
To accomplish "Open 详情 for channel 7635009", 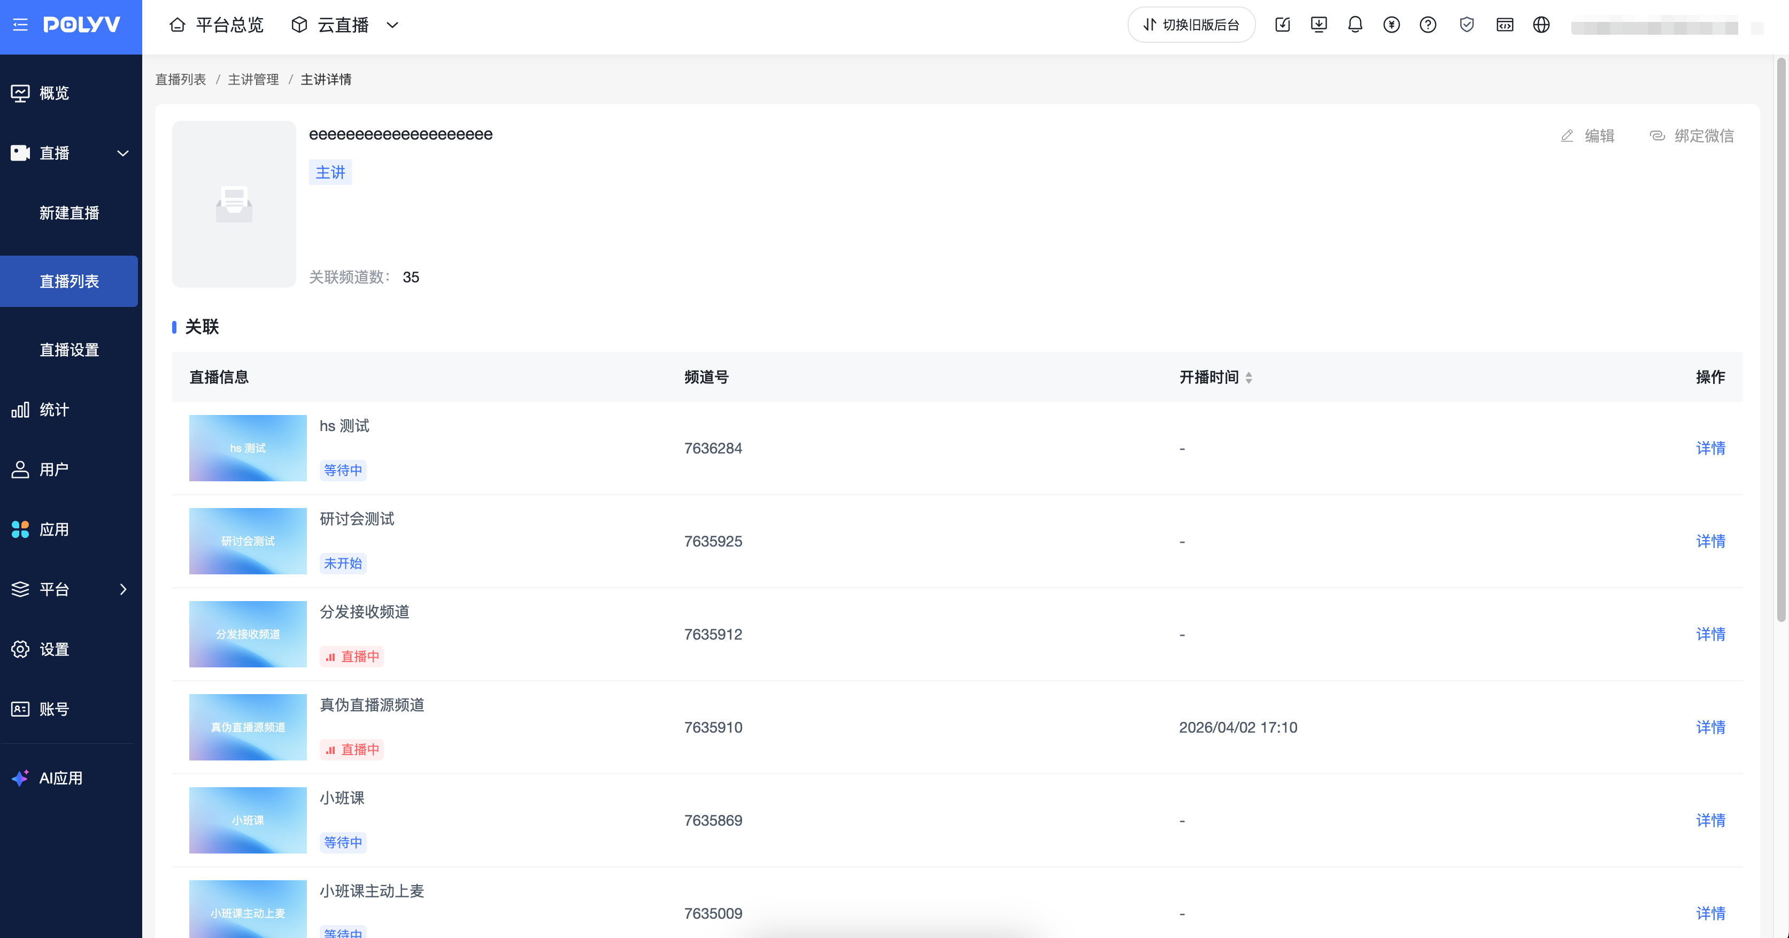I will pos(1710,914).
